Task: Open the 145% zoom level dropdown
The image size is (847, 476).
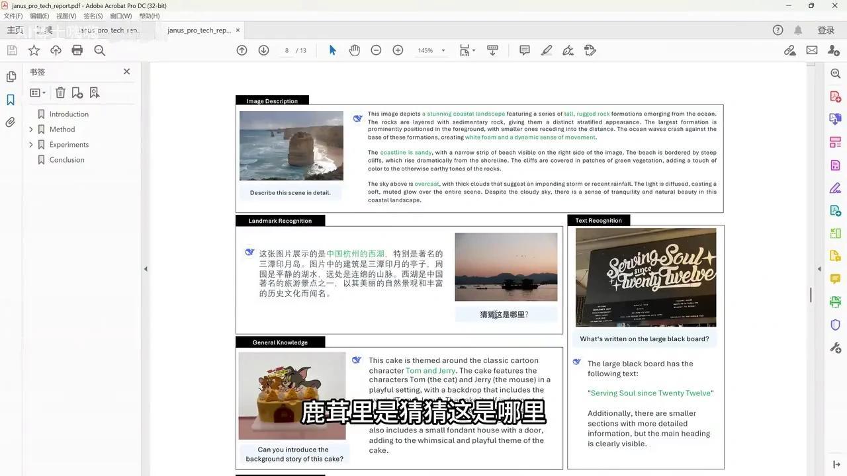Action: [431, 50]
